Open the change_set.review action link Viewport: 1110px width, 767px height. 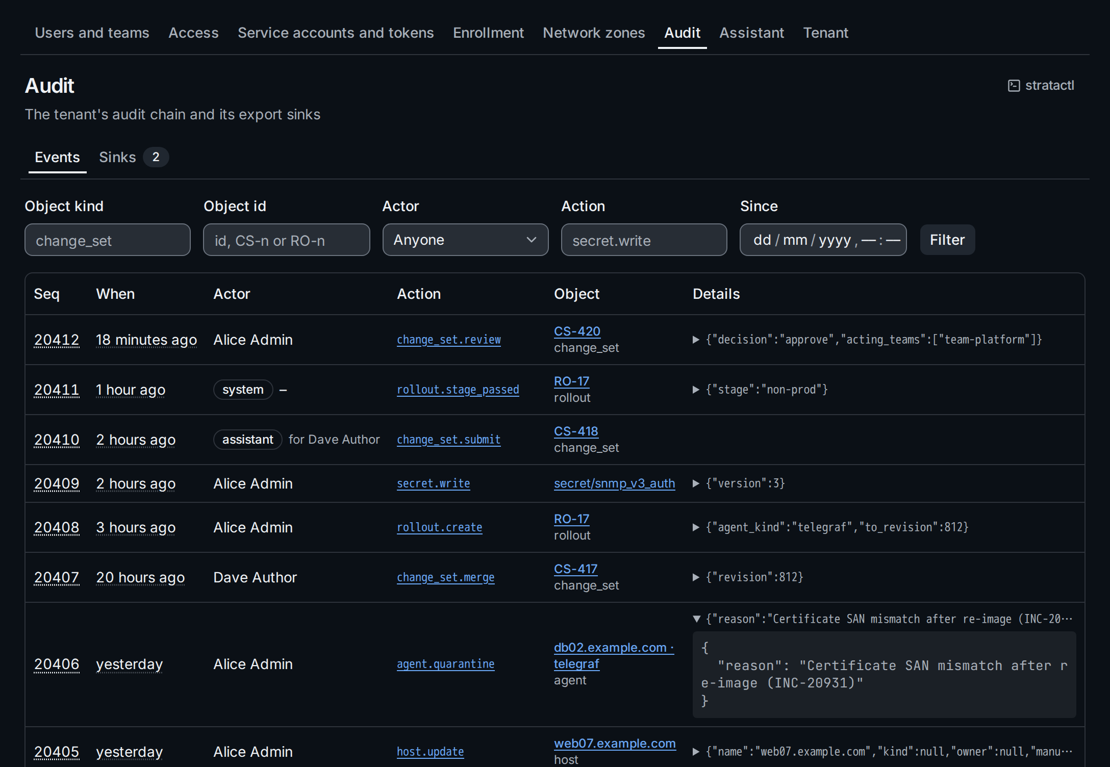(x=449, y=340)
